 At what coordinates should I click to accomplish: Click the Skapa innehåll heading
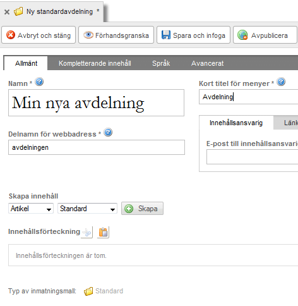pyautogui.click(x=33, y=196)
